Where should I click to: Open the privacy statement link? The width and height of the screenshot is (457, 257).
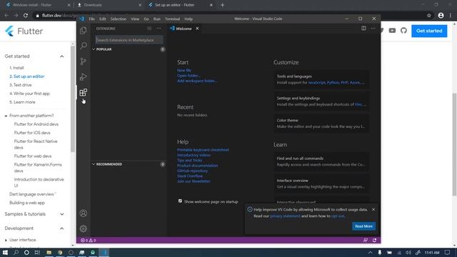[285, 216]
